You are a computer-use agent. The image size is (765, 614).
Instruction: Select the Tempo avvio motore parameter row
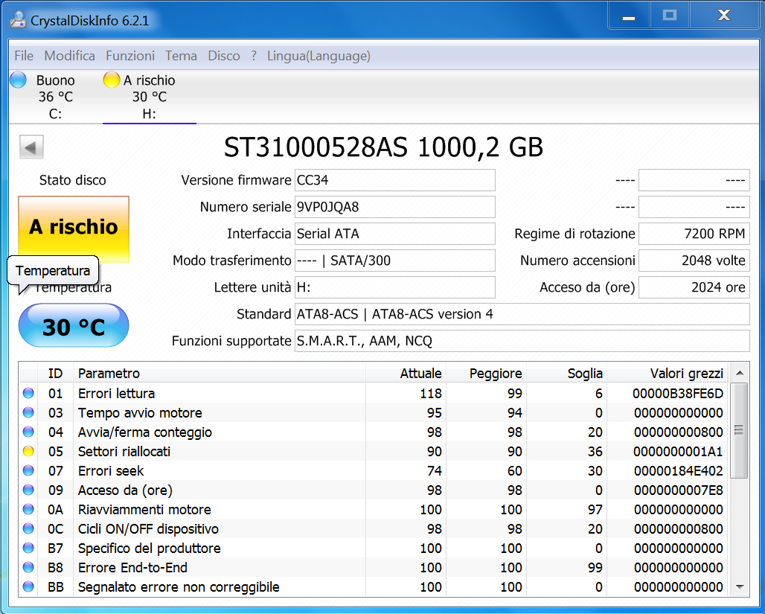[374, 412]
